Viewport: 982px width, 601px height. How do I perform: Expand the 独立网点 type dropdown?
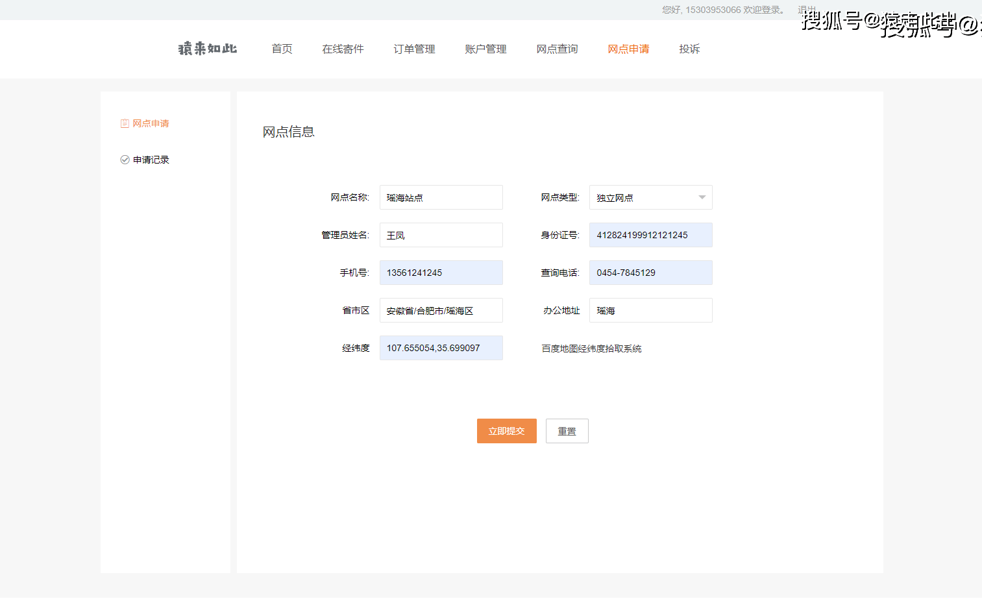(649, 197)
